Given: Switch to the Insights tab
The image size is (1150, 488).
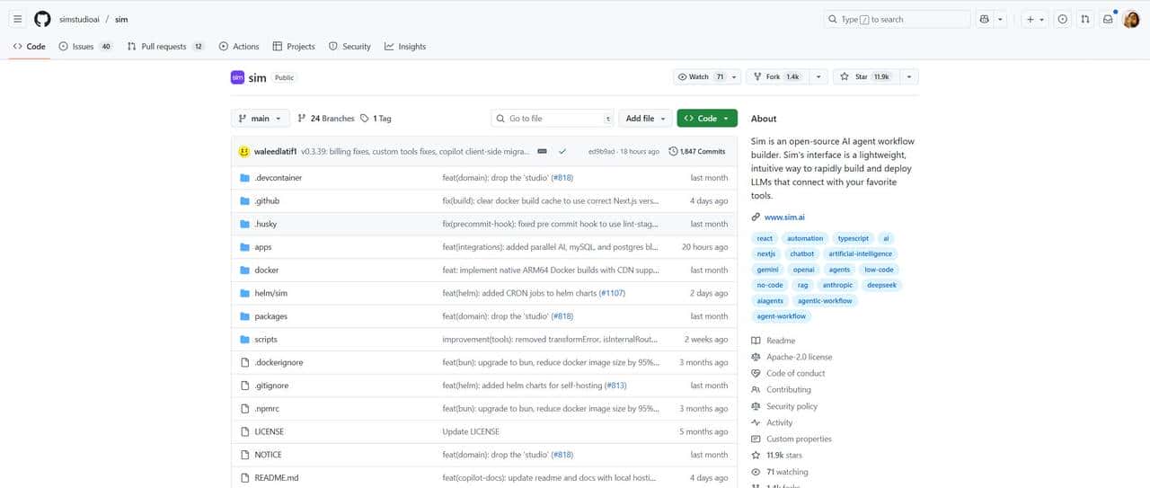Looking at the screenshot, I should (405, 47).
